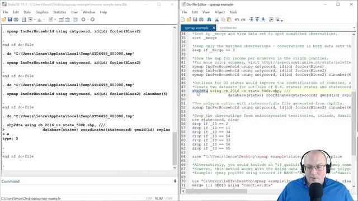Open the tab list dropdown in Do-file Editor
Image resolution: width=358 pixels, height=201 pixels.
[354, 27]
